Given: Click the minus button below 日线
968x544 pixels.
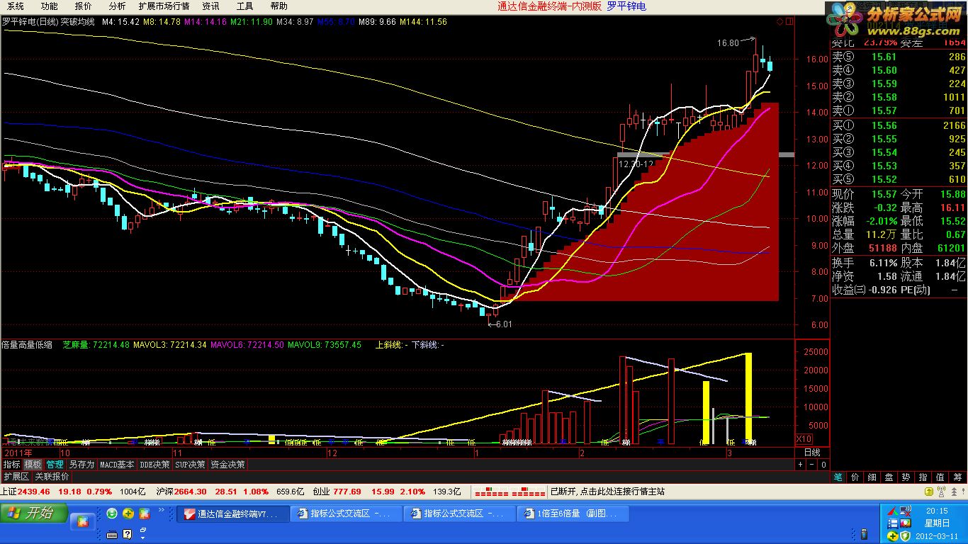Looking at the screenshot, I should [x=811, y=465].
